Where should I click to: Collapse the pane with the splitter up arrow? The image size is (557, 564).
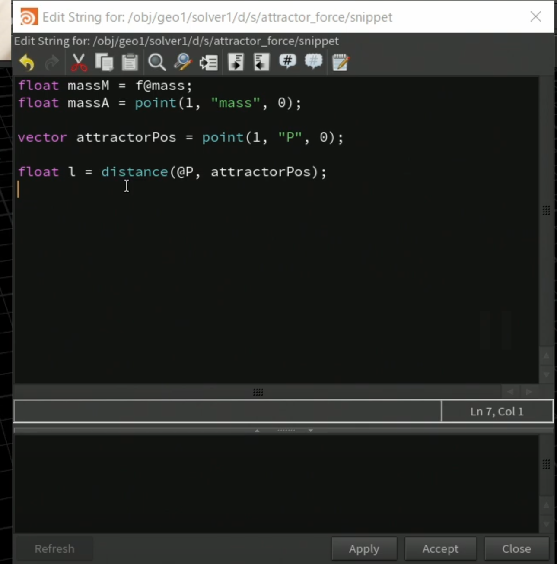(x=257, y=431)
